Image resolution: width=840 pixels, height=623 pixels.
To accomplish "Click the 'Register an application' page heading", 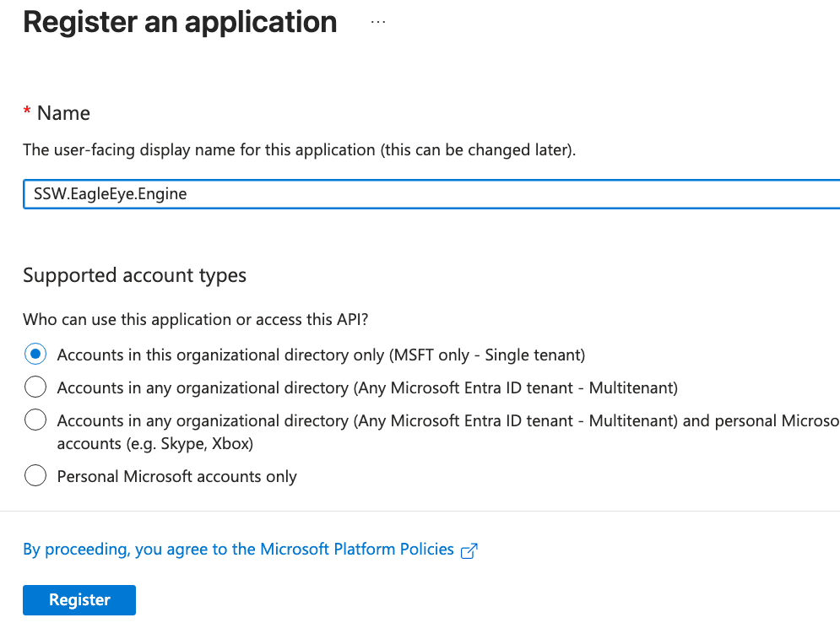I will point(180,22).
